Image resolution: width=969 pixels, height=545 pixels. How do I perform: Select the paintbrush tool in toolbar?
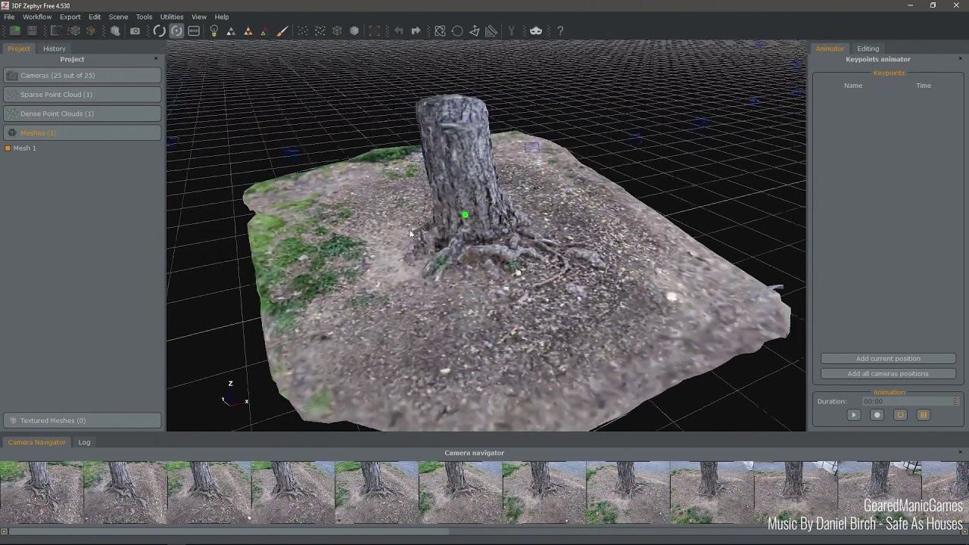(282, 31)
